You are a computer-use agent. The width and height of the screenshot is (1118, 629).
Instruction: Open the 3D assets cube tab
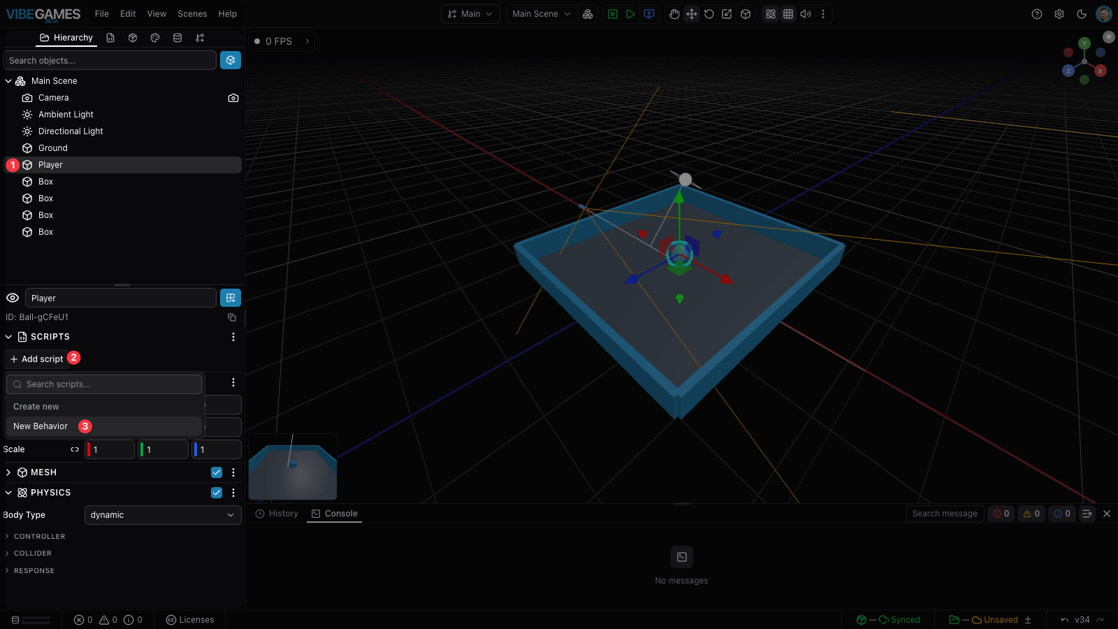[133, 38]
